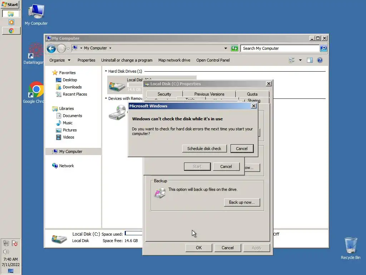Click Properties in the toolbar
The height and width of the screenshot is (275, 366).
point(86,60)
